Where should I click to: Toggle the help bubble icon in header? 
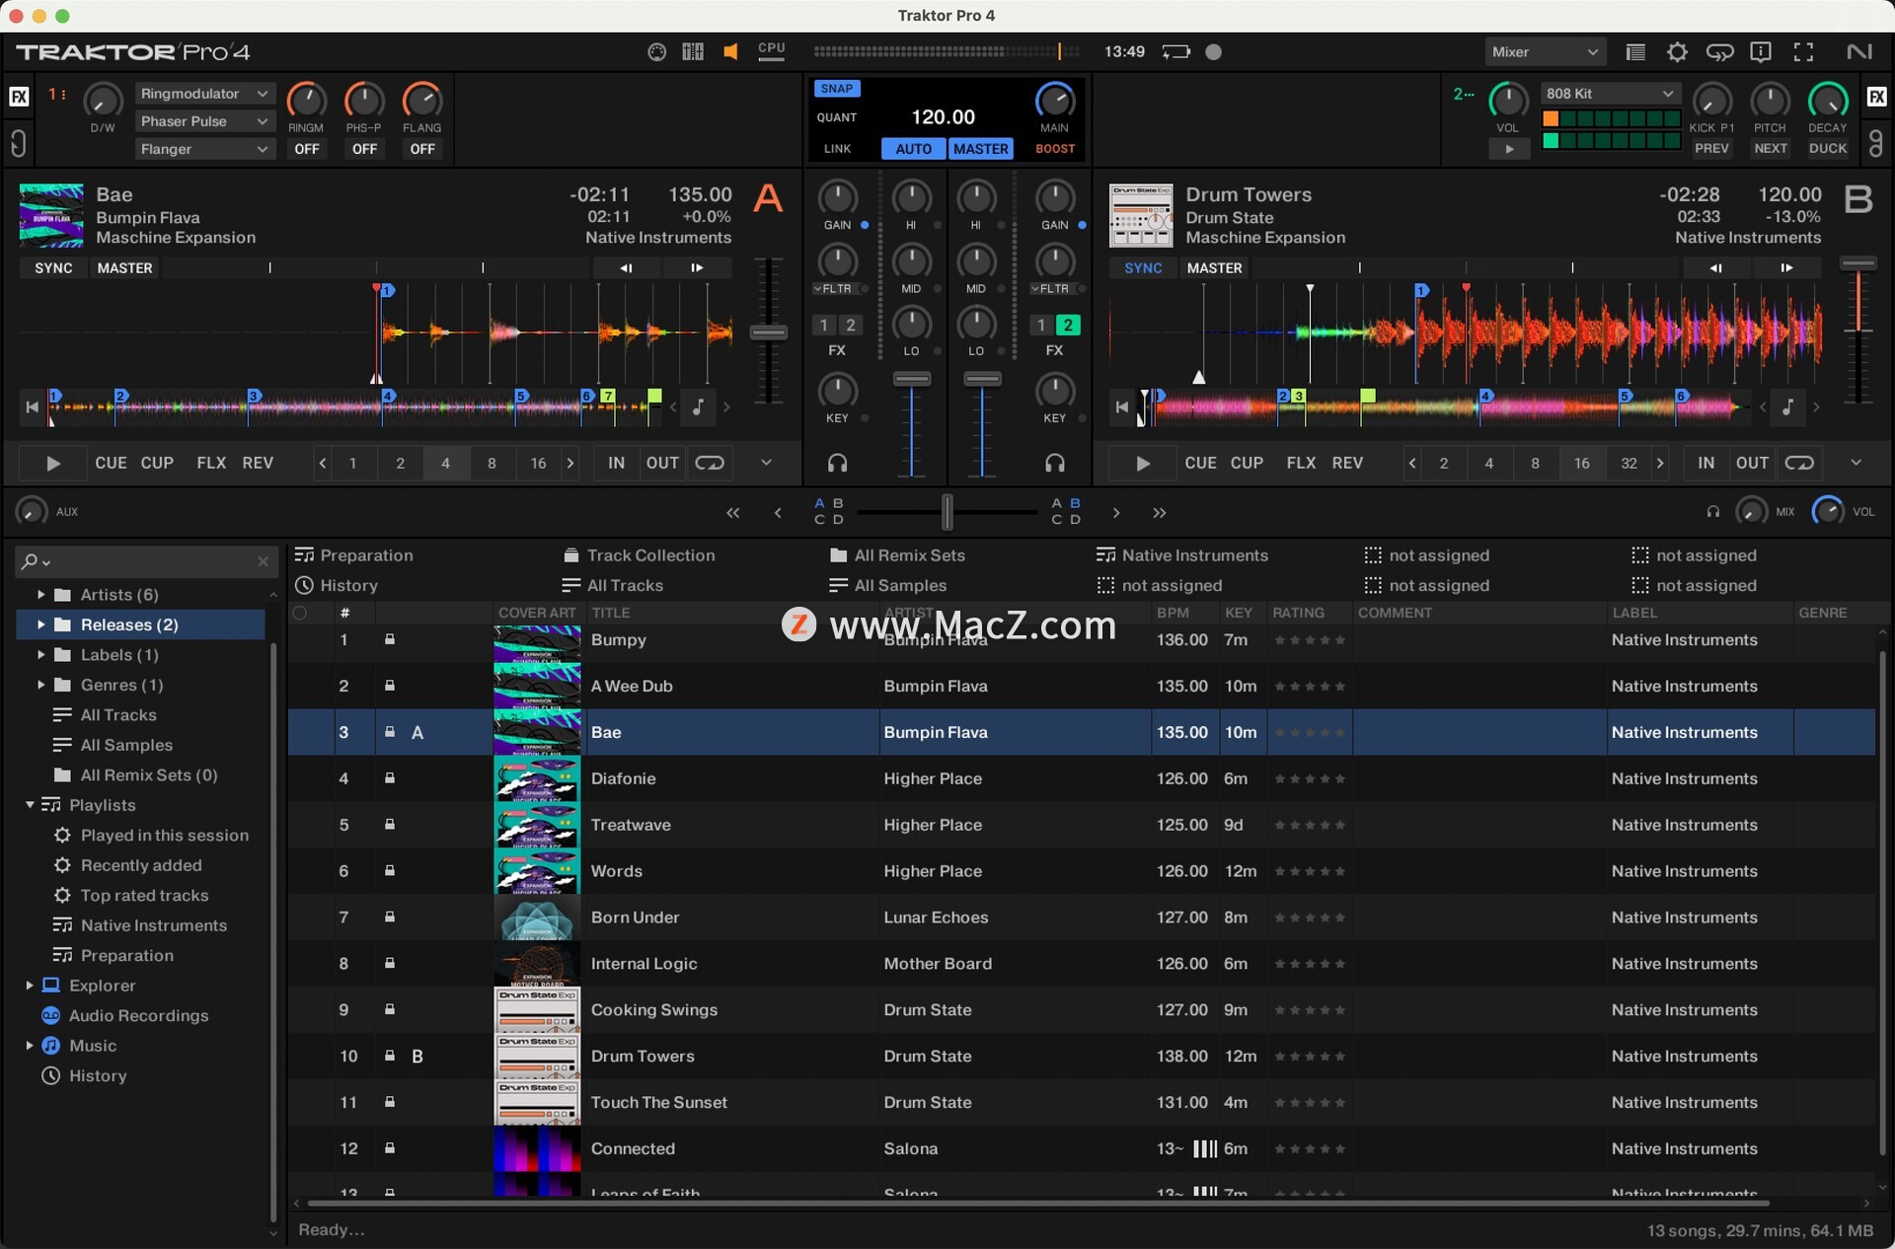[x=1761, y=52]
